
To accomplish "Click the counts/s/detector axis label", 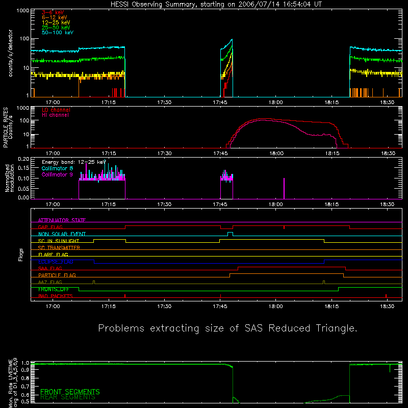I will pos(11,53).
